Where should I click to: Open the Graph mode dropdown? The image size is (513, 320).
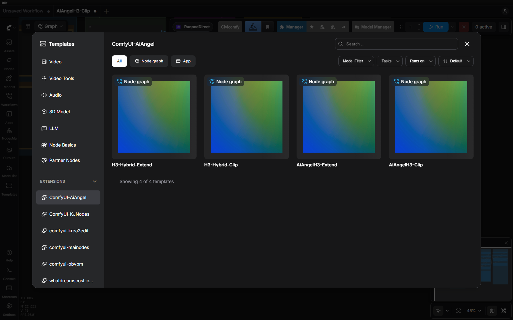click(50, 26)
